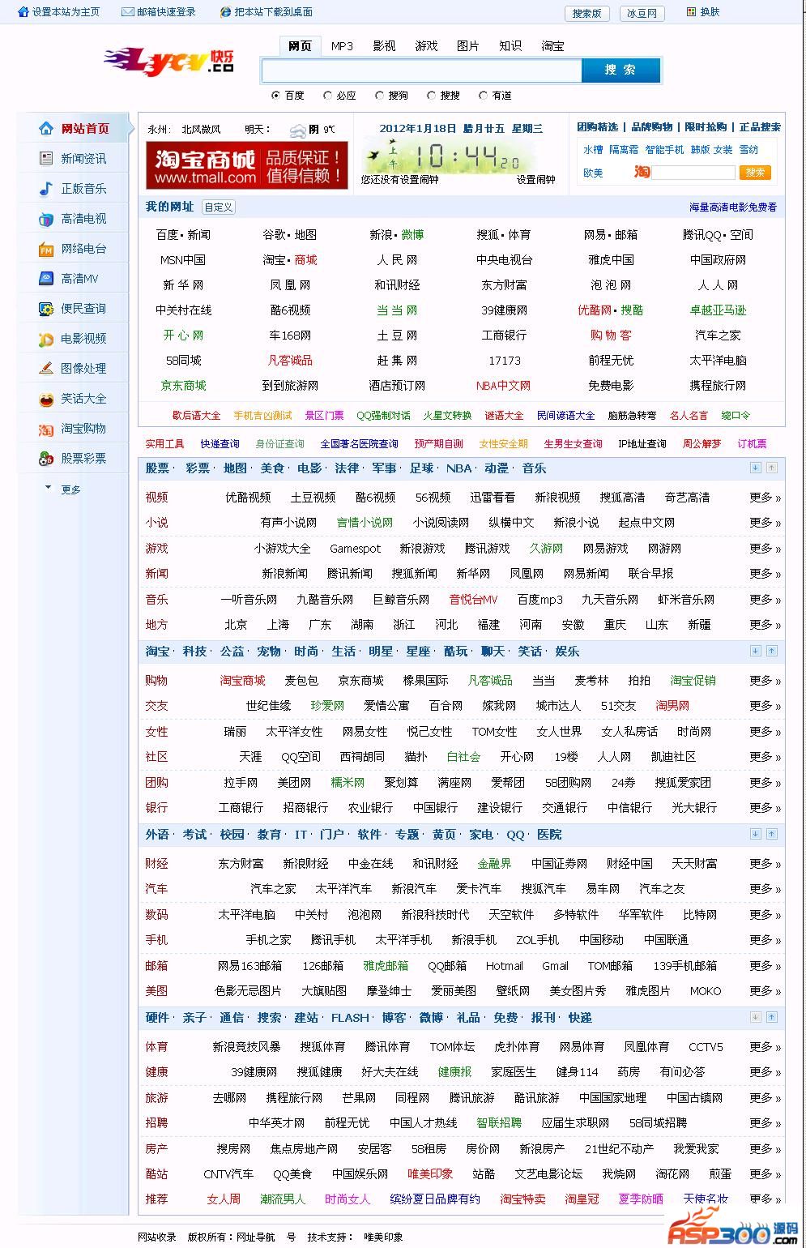The width and height of the screenshot is (806, 1248).
Task: Click down arrow icon in 淘宝 section header
Action: click(x=755, y=651)
